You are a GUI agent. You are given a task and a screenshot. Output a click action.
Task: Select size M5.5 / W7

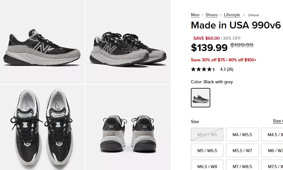[x=242, y=151]
